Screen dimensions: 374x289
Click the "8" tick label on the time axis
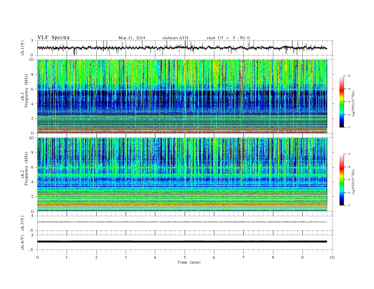click(273, 257)
